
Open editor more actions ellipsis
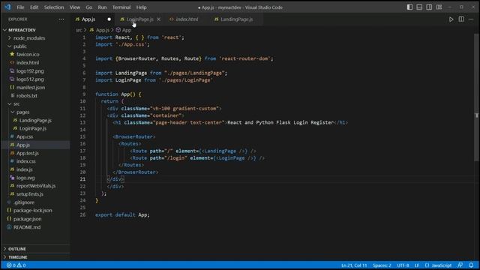tap(471, 19)
